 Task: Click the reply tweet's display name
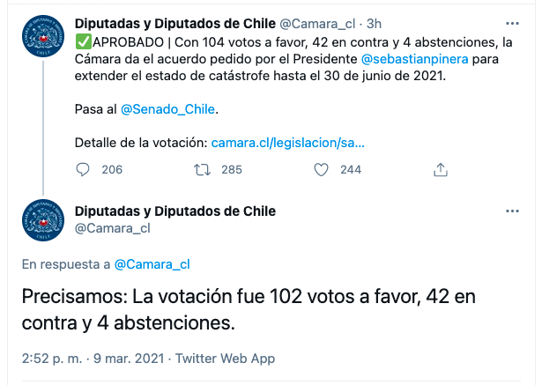[x=175, y=211]
